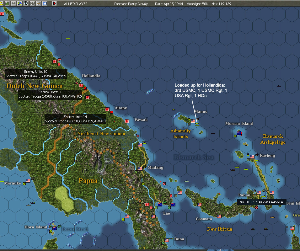Select the Japanese base flag at Hollandia
This screenshot has width=300, height=251.
pyautogui.click(x=81, y=85)
